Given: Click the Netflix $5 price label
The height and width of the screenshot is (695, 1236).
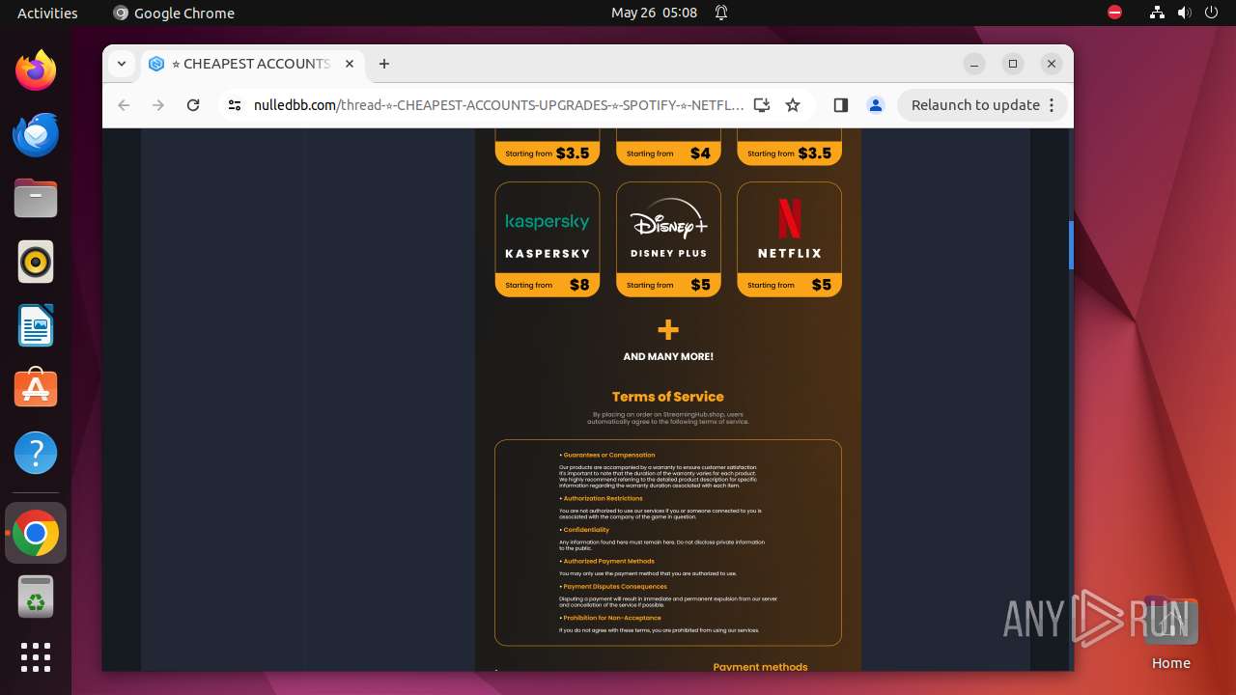Looking at the screenshot, I should [821, 285].
